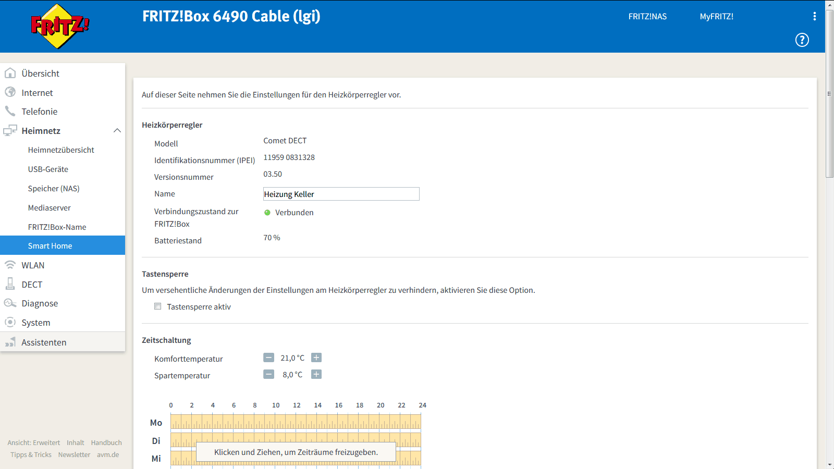Click the System icon
Image resolution: width=834 pixels, height=469 pixels.
[10, 322]
